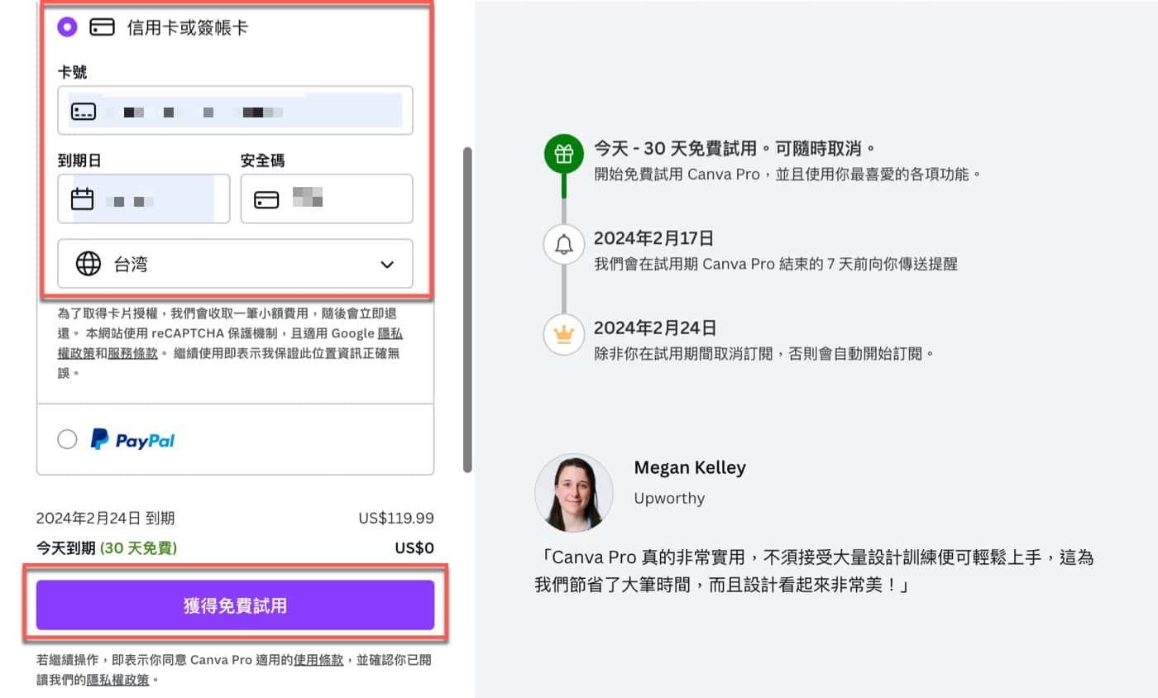Click the crown icon beside 2024年2月24日

click(x=563, y=333)
